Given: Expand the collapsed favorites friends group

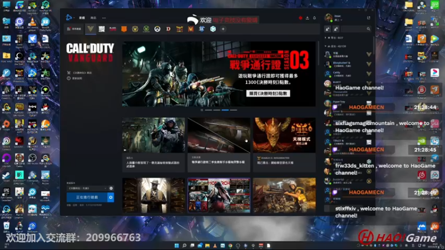Looking at the screenshot, I should point(325,38).
